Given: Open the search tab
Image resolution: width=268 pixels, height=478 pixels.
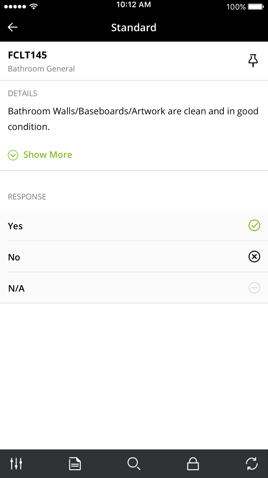Looking at the screenshot, I should point(134,463).
